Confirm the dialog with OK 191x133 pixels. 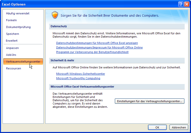pos(157,127)
